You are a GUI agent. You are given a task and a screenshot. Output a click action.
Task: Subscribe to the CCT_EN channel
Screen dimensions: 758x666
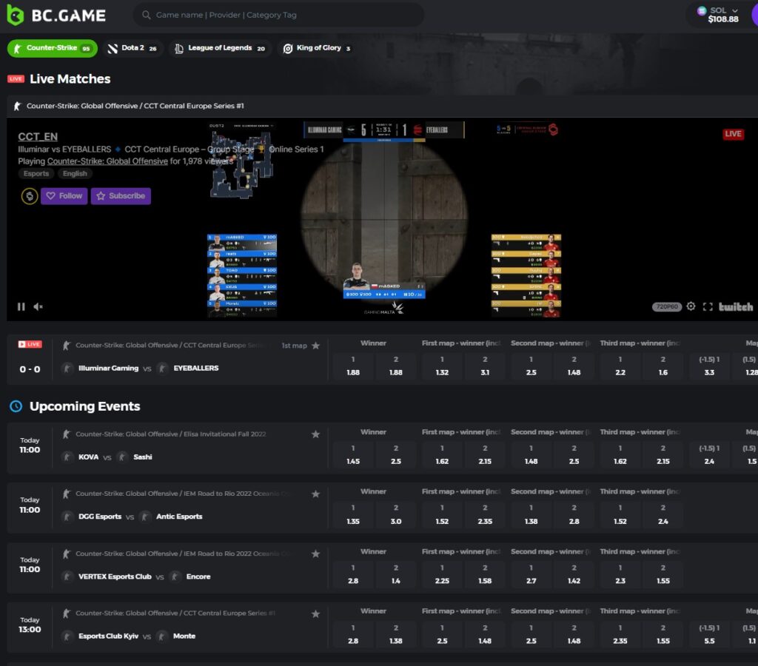pyautogui.click(x=121, y=196)
